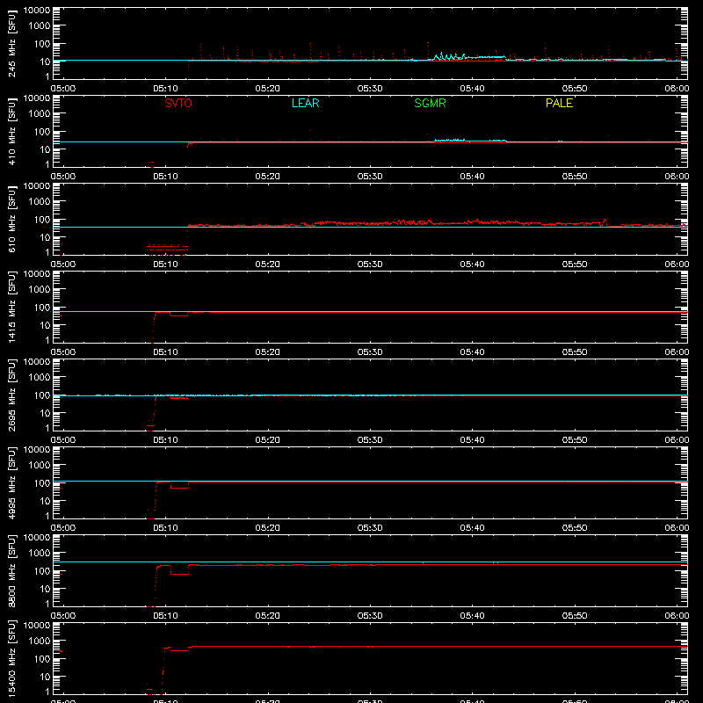
Task: Click the red bump near 05:53 in 610 MHz plot
Action: click(x=605, y=221)
